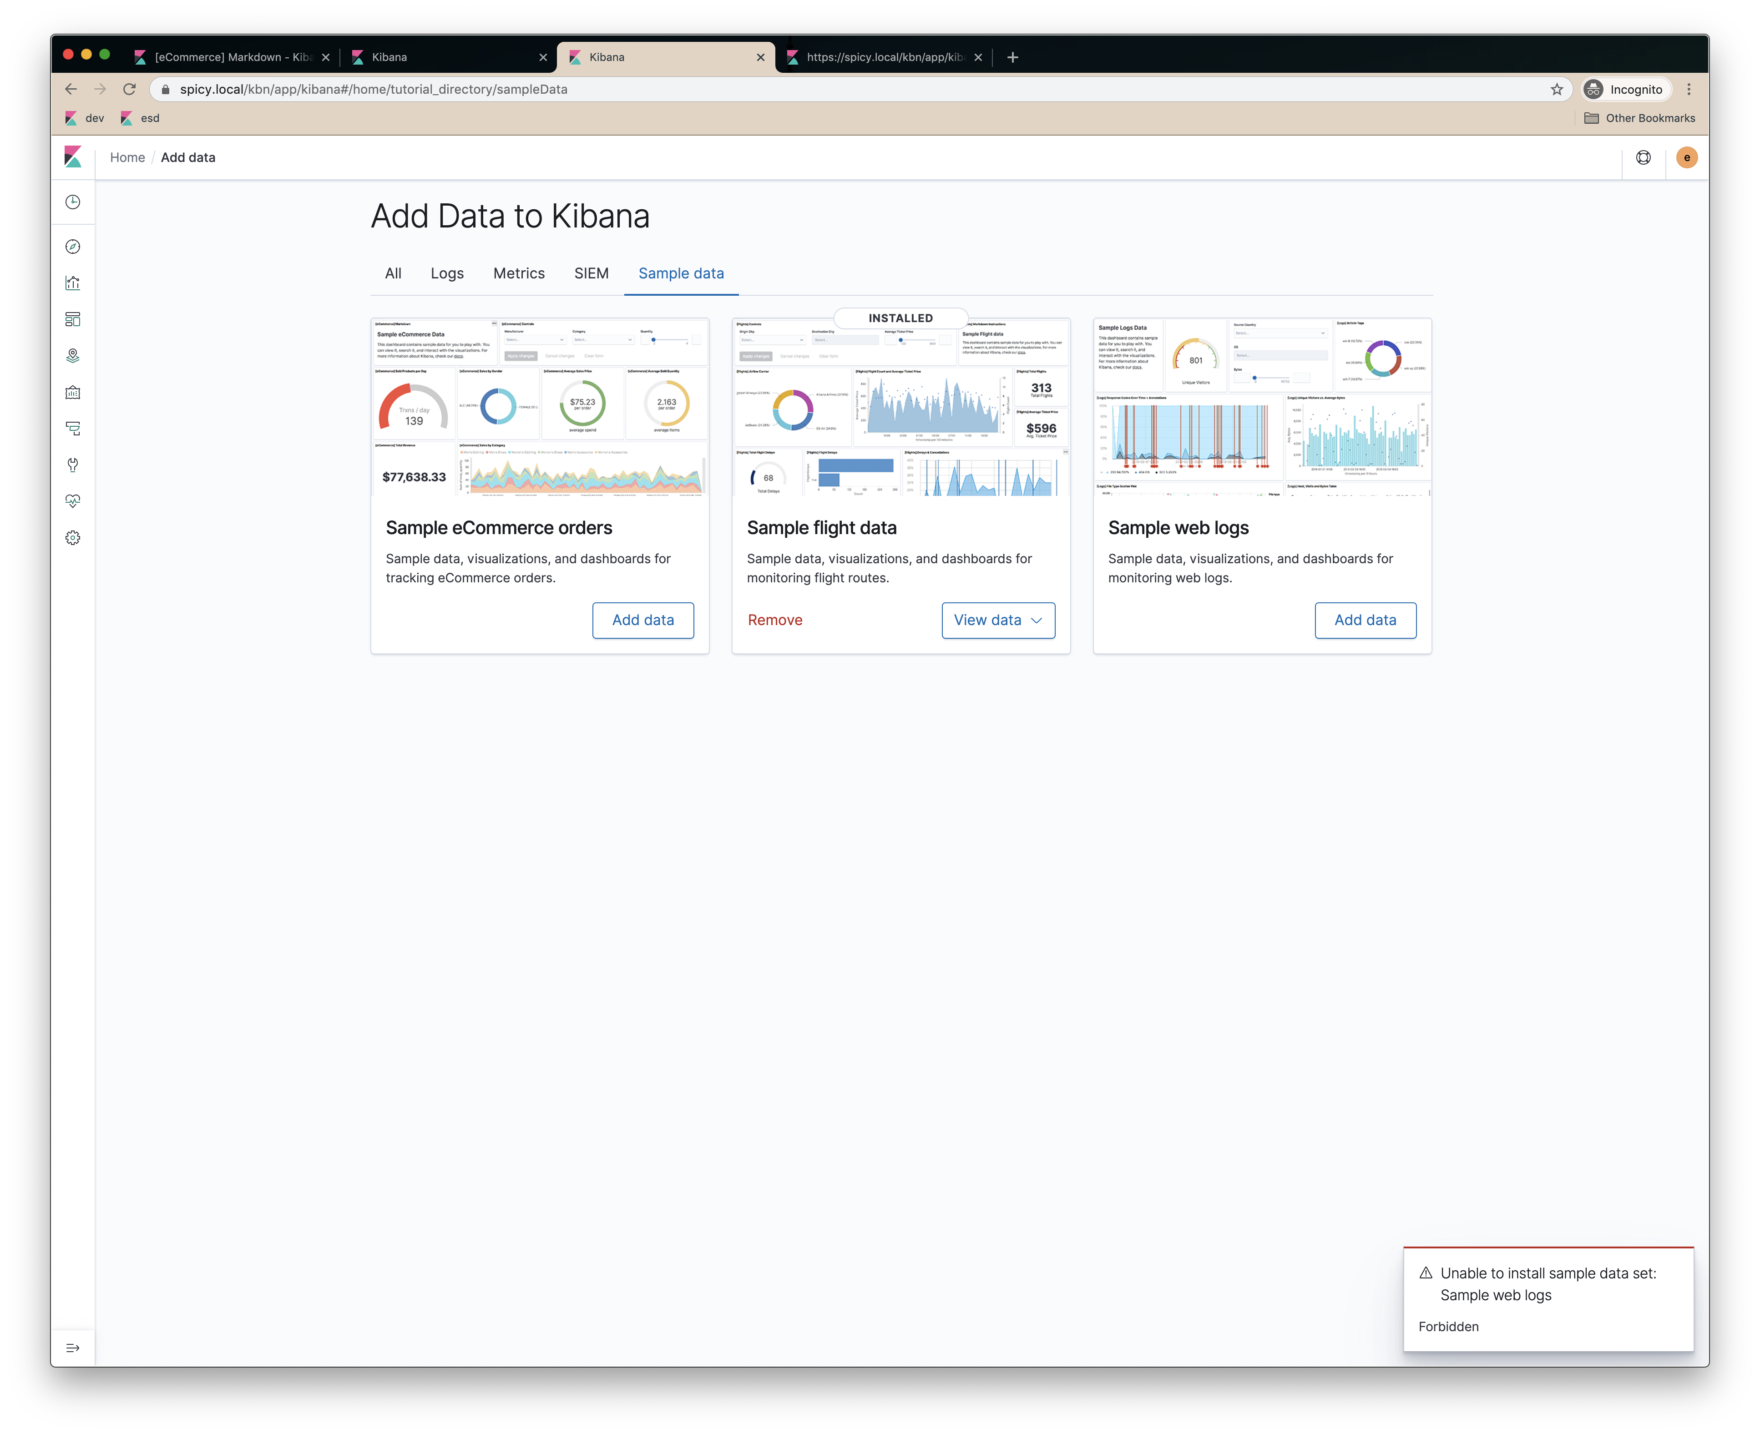Open the browser options menu
The image size is (1760, 1434).
click(x=1689, y=89)
